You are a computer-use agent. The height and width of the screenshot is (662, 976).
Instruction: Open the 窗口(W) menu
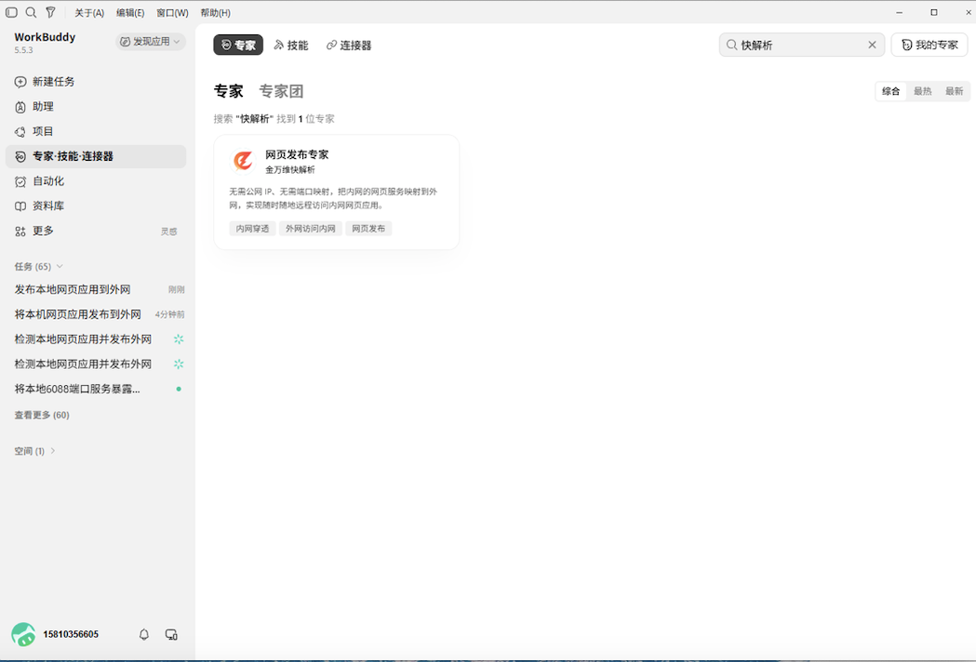[172, 12]
